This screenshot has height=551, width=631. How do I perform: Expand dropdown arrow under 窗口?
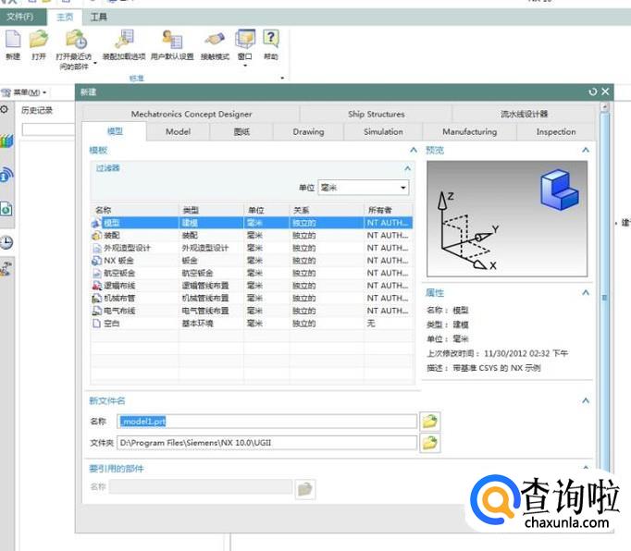(245, 66)
